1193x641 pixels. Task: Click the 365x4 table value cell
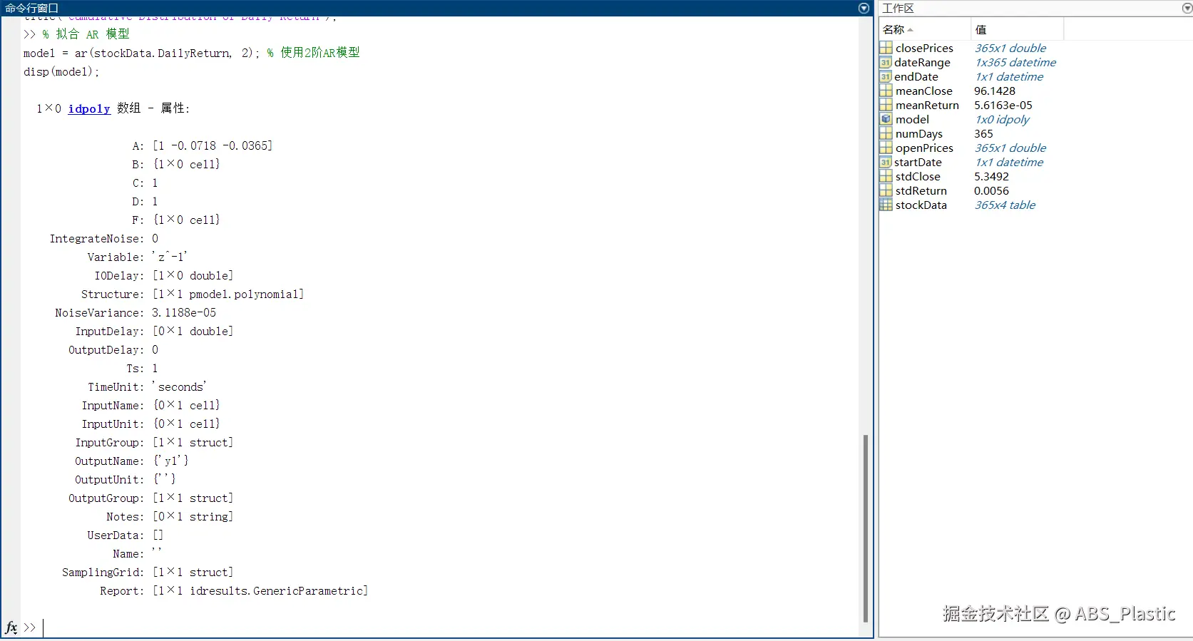pyautogui.click(x=1004, y=205)
